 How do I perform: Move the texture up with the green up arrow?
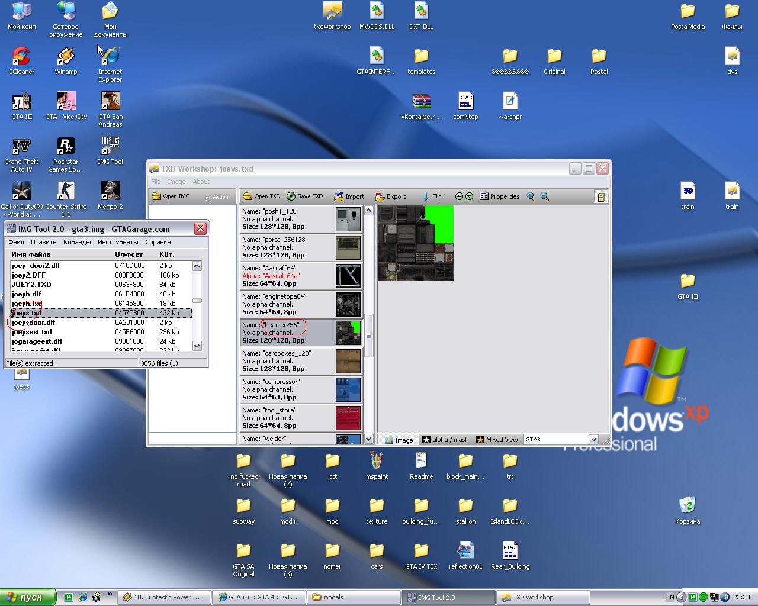459,196
